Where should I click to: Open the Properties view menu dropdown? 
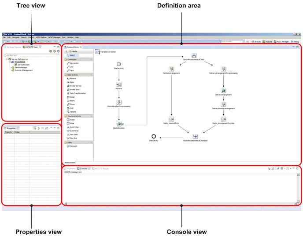(x=51, y=128)
